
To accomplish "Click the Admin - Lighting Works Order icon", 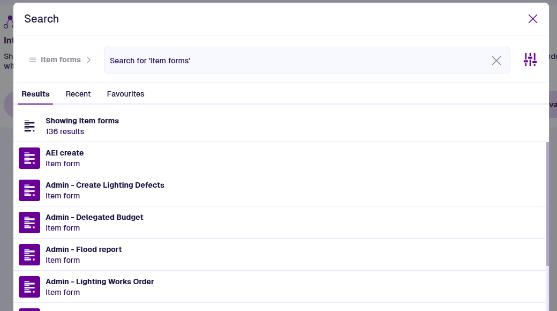I will 29,287.
